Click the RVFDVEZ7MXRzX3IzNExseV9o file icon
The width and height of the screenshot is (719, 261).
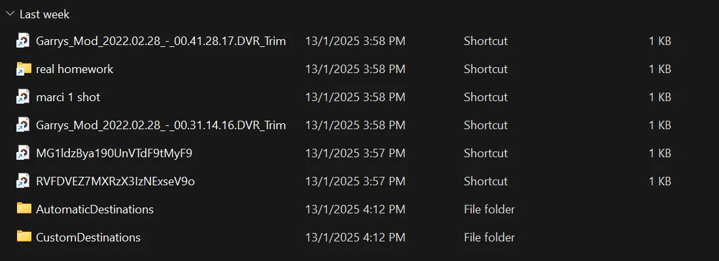click(24, 181)
